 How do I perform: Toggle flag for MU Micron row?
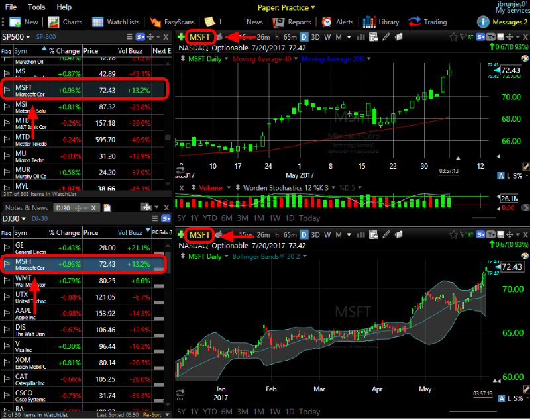7,156
